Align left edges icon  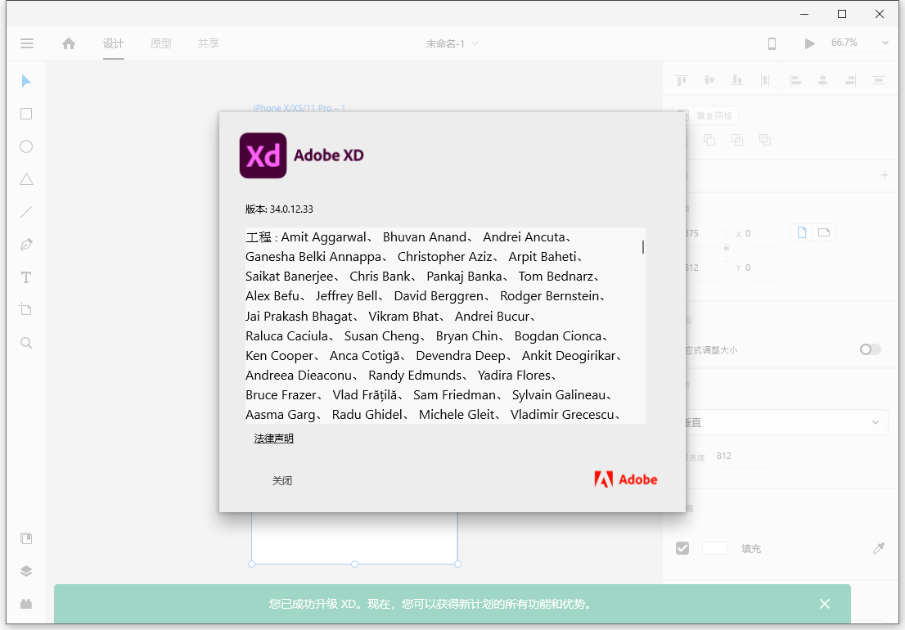tap(795, 80)
